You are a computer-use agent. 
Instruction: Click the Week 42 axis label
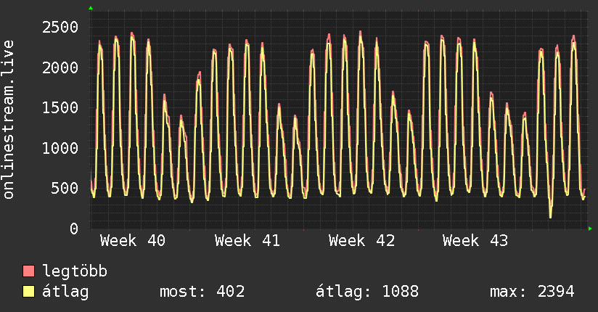tap(361, 241)
